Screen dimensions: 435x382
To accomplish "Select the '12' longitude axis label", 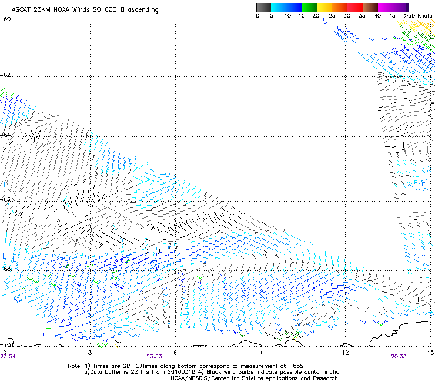I will (x=345, y=353).
